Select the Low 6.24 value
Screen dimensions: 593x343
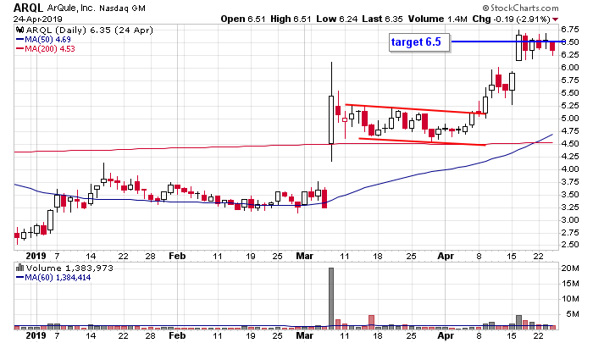pos(336,19)
